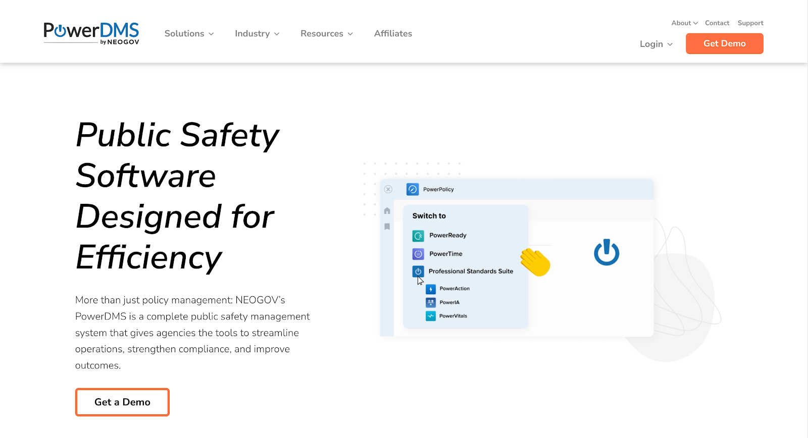Viewport: 808px width, 438px height.
Task: Open the Solutions dropdown menu
Action: (x=189, y=34)
